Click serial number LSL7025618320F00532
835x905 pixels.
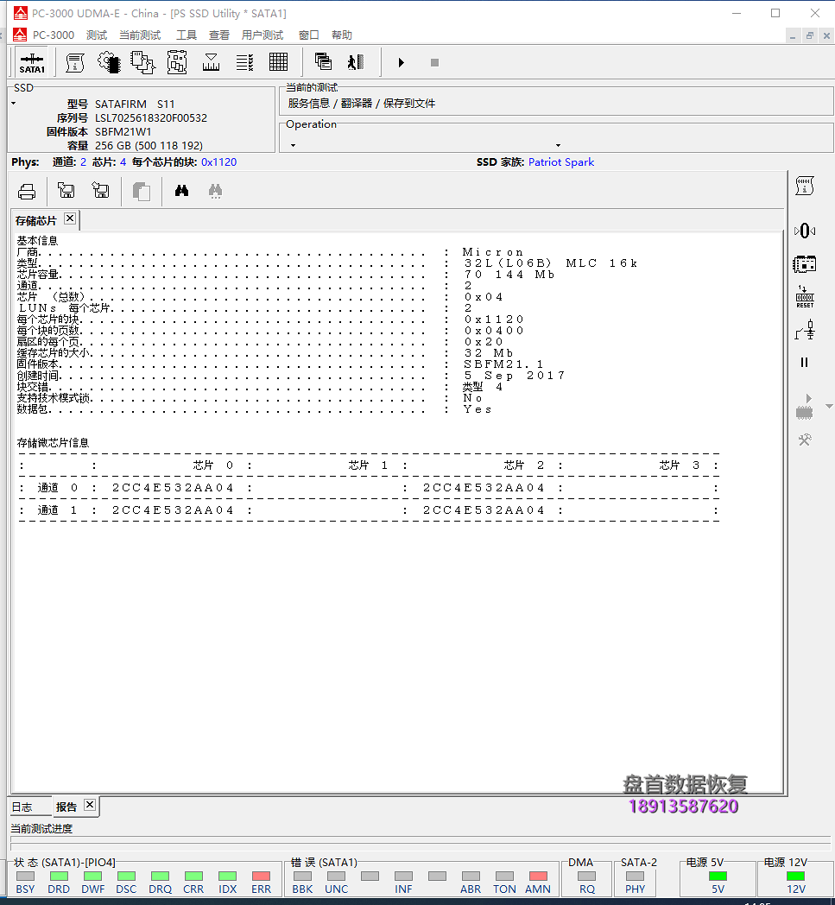click(150, 118)
